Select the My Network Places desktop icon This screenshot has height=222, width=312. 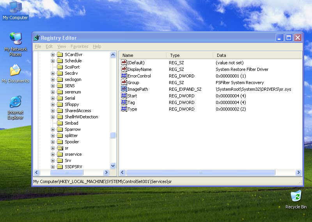click(15, 44)
